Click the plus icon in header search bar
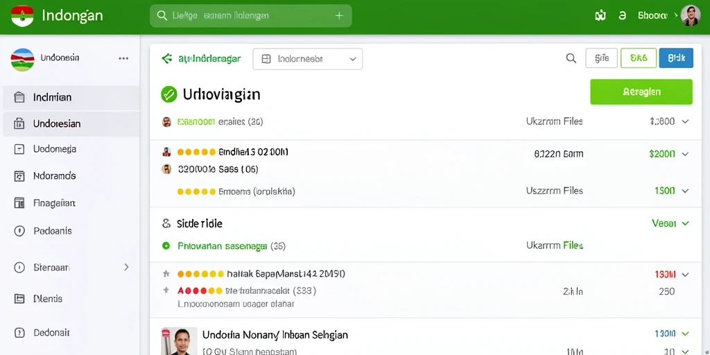This screenshot has height=355, width=710. tap(338, 15)
